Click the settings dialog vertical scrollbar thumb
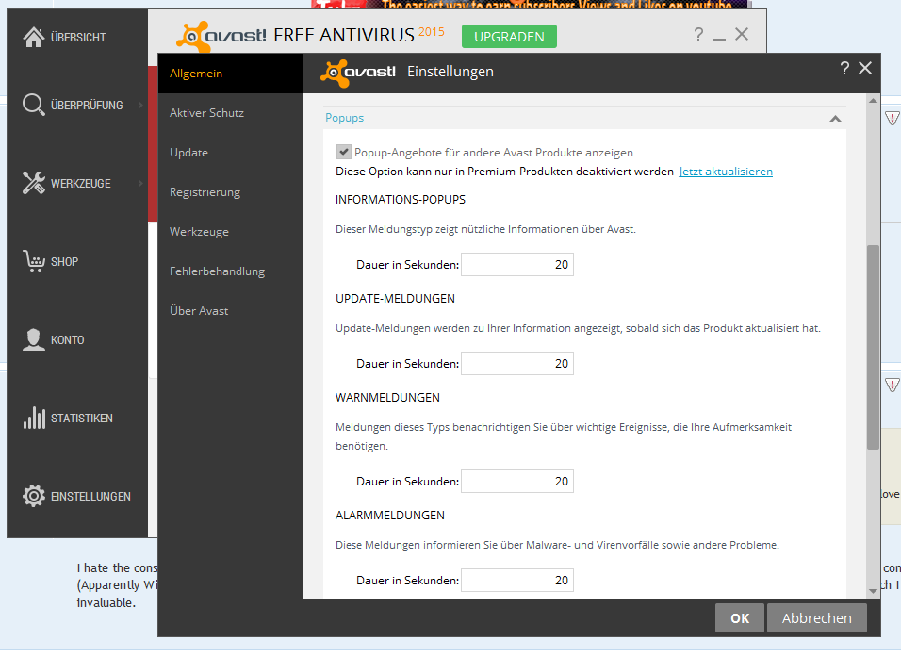The image size is (901, 657). point(873,347)
